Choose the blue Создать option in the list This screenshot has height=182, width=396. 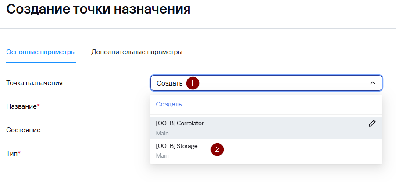click(169, 104)
